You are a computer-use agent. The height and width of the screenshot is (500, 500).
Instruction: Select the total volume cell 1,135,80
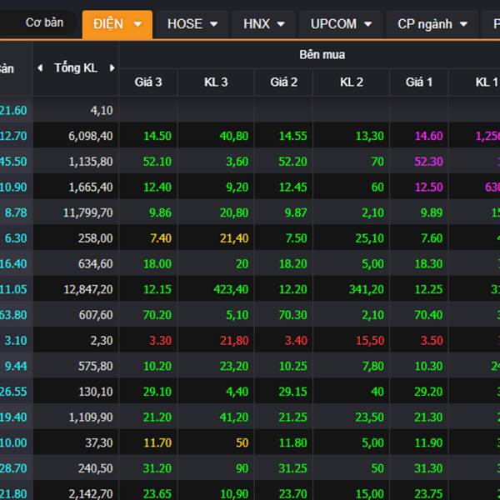click(x=91, y=162)
